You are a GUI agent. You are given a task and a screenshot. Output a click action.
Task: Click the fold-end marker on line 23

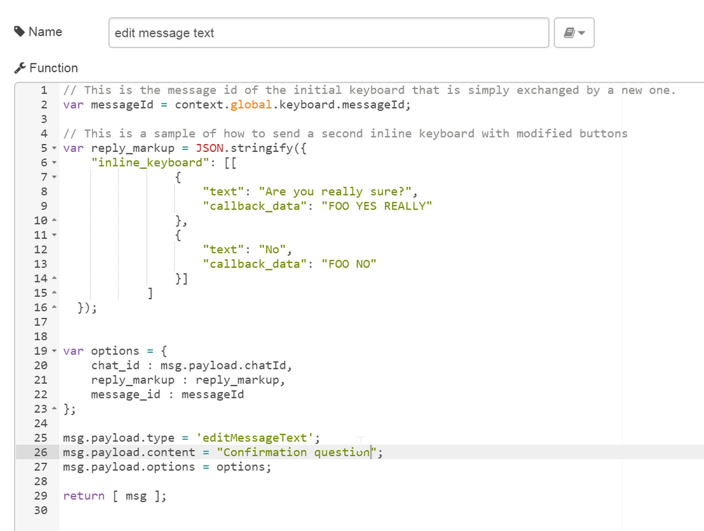[x=54, y=409]
